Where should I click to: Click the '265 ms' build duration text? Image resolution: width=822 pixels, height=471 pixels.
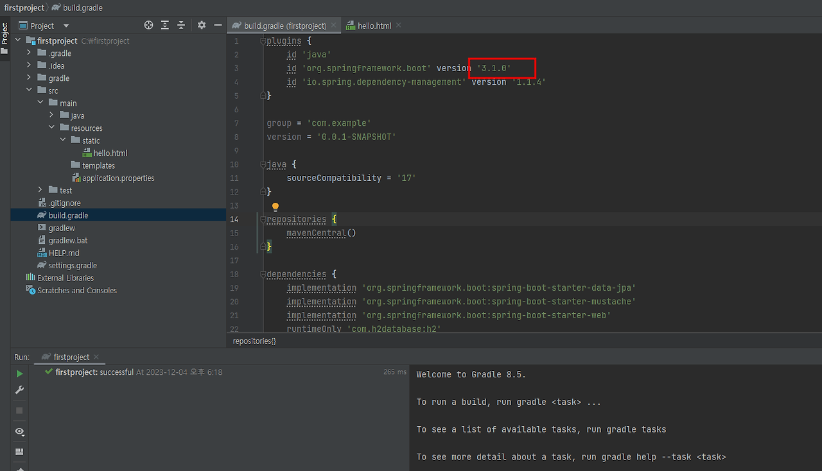[395, 372]
